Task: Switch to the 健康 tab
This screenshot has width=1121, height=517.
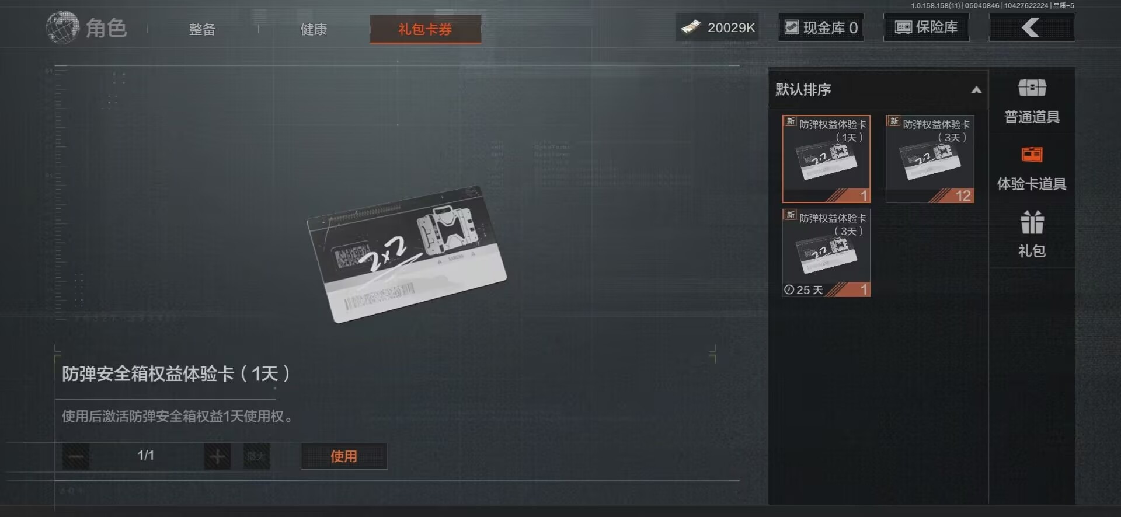Action: click(x=314, y=29)
